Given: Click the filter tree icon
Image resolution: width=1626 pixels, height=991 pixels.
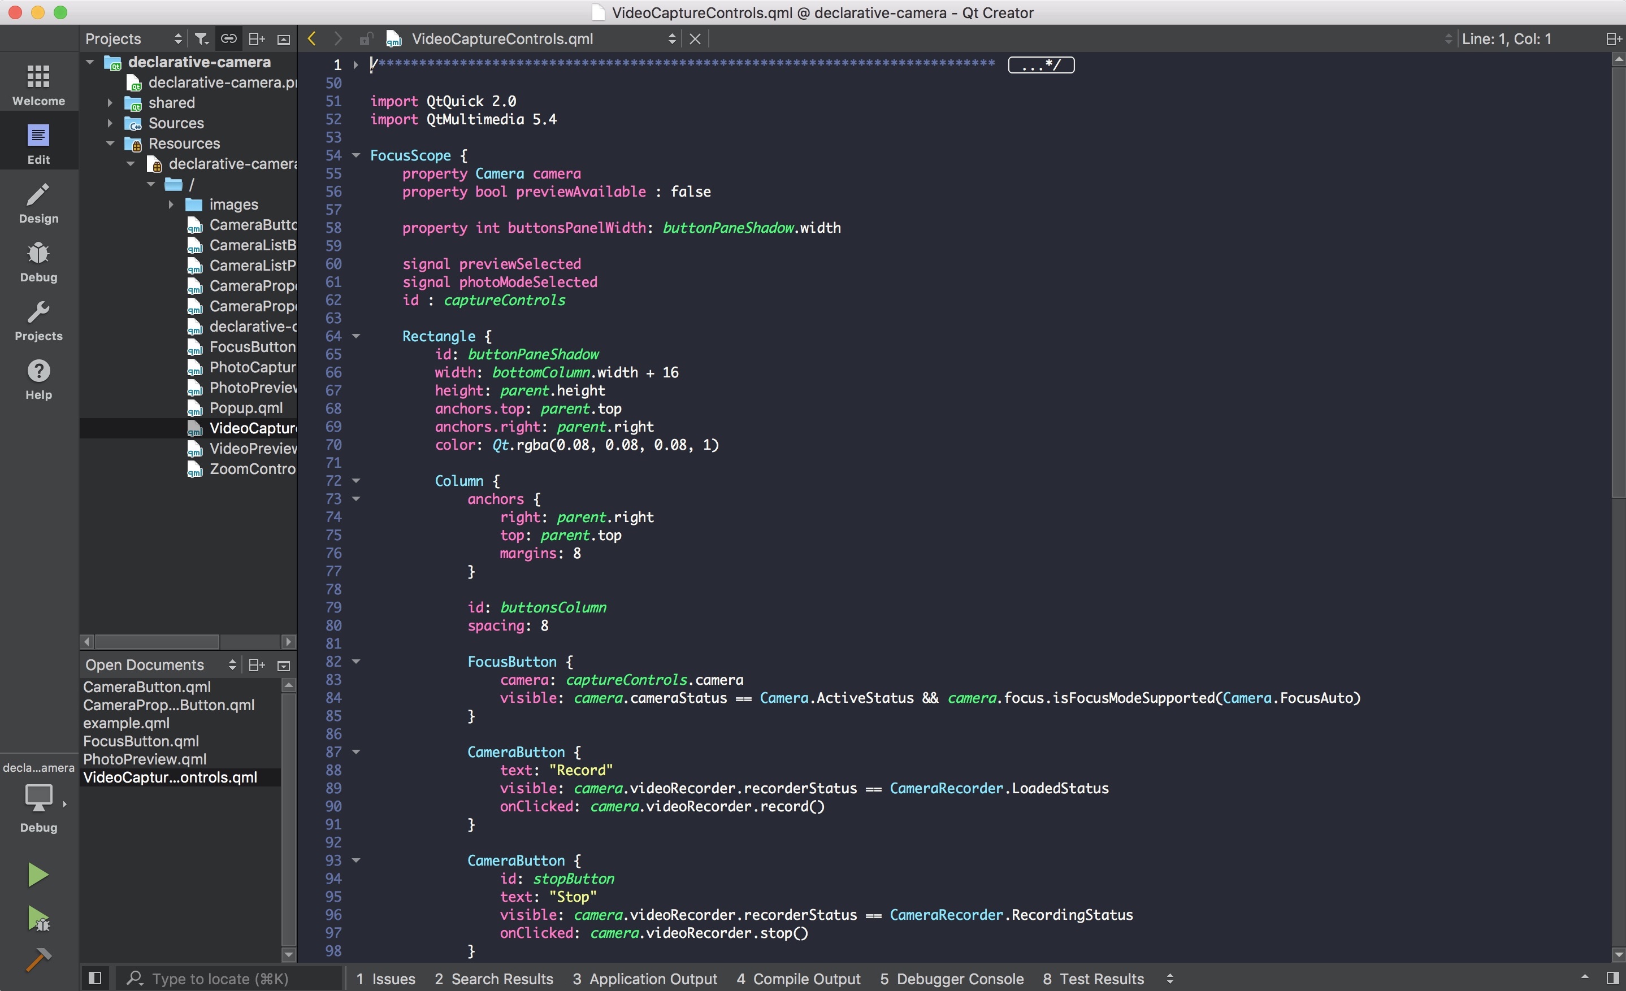Looking at the screenshot, I should point(201,39).
